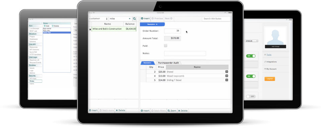Select the Sales Rep role on left tablet
This screenshot has height=128, width=321.
pyautogui.click(x=57, y=32)
